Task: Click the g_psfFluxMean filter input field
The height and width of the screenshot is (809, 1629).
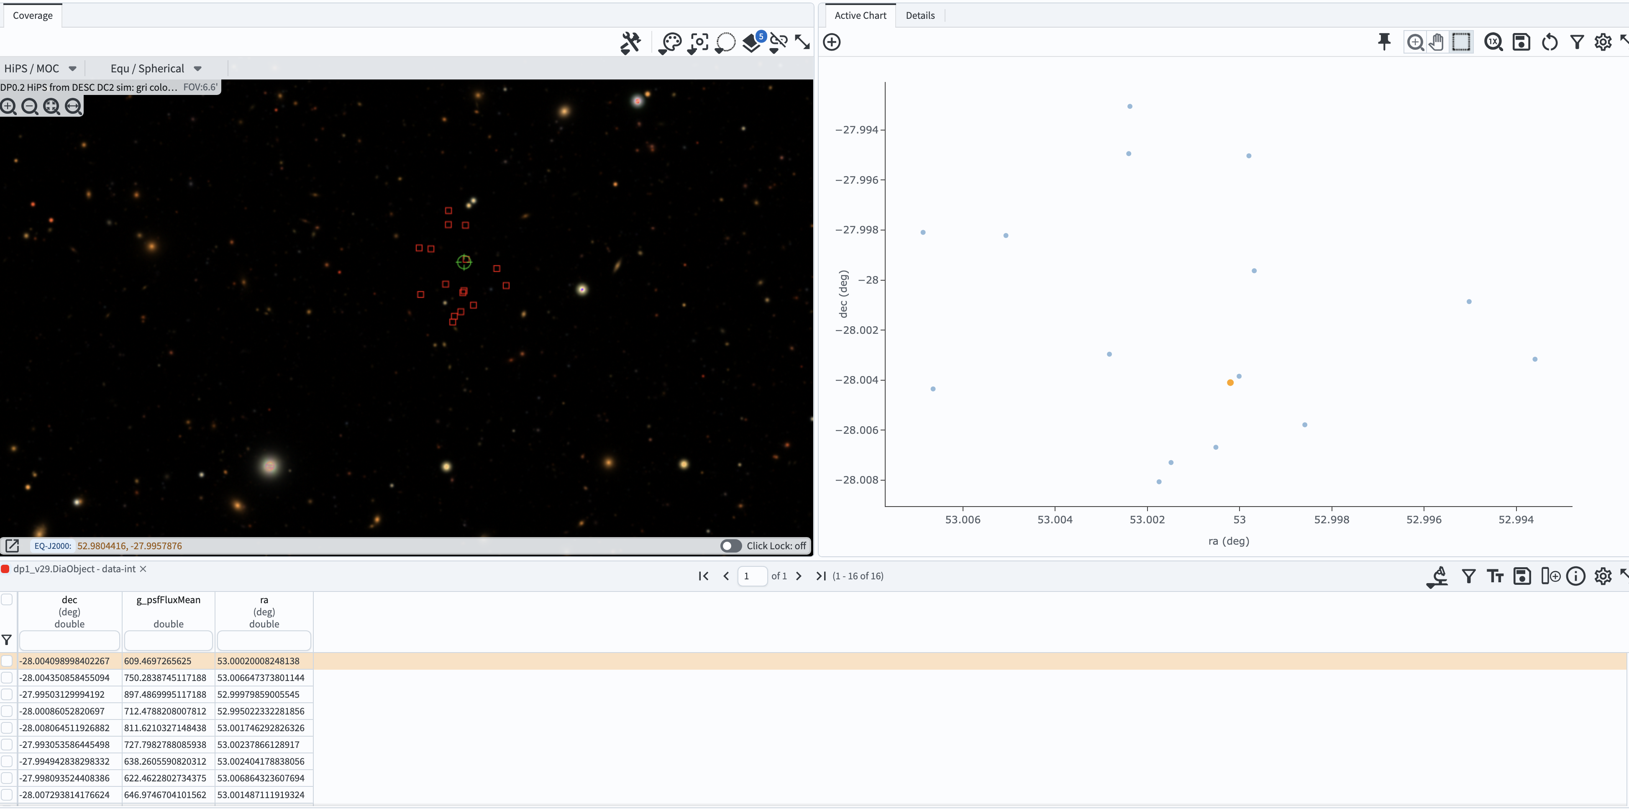Action: point(168,640)
